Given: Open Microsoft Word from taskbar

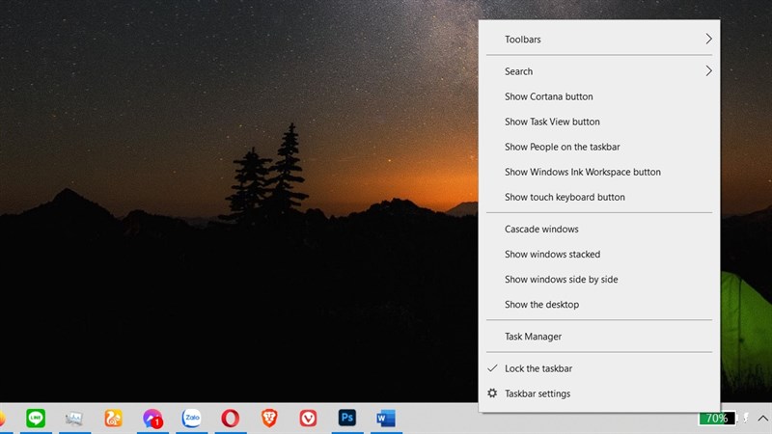Looking at the screenshot, I should pyautogui.click(x=386, y=418).
